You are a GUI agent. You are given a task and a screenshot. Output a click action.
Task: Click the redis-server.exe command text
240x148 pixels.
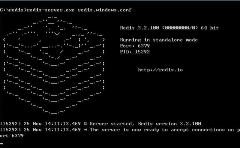[x=51, y=10]
